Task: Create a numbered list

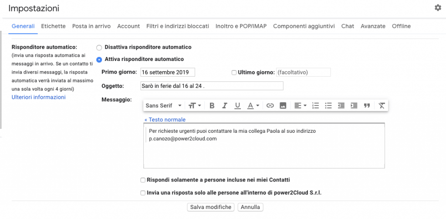Action: 315,106
